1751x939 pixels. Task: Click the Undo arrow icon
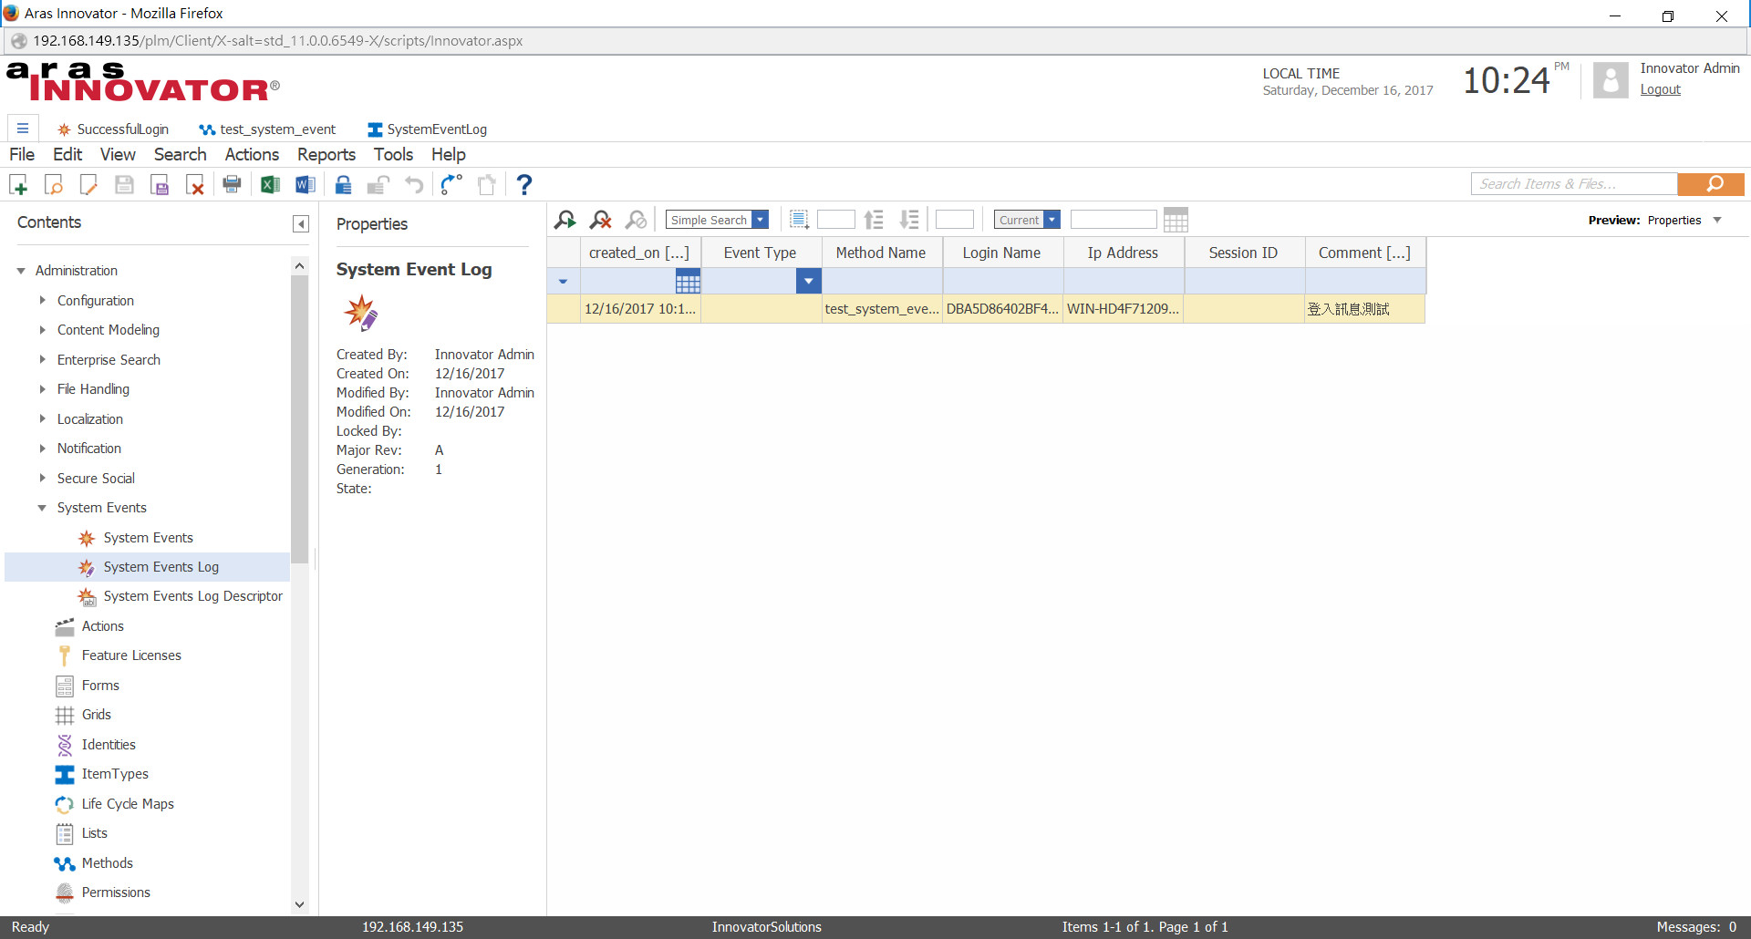pyautogui.click(x=414, y=185)
